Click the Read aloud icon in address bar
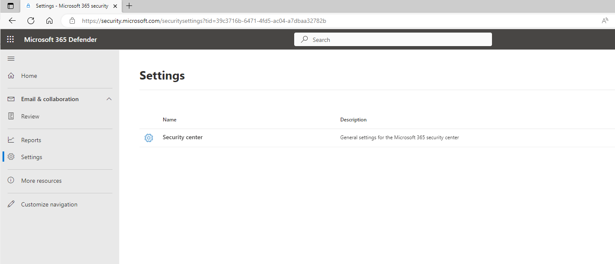 coord(605,20)
